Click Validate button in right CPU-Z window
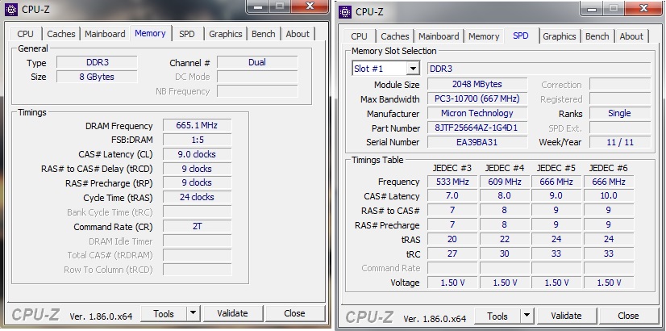Viewport: 666px width, 331px height. coord(566,316)
